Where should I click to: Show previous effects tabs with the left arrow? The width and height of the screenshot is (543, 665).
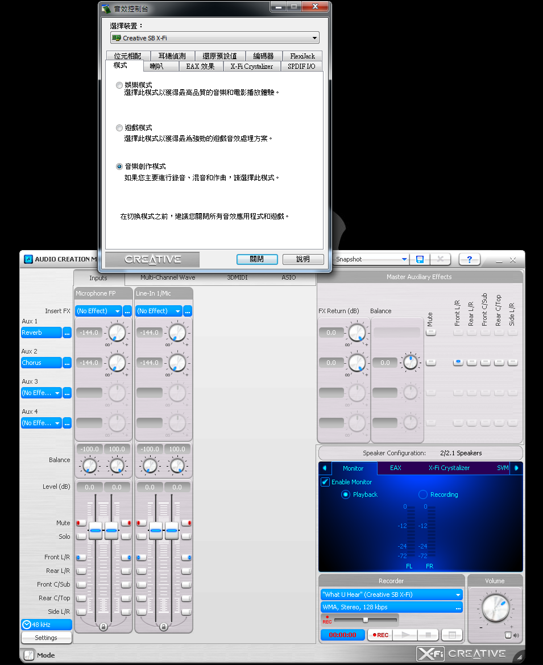click(x=325, y=468)
